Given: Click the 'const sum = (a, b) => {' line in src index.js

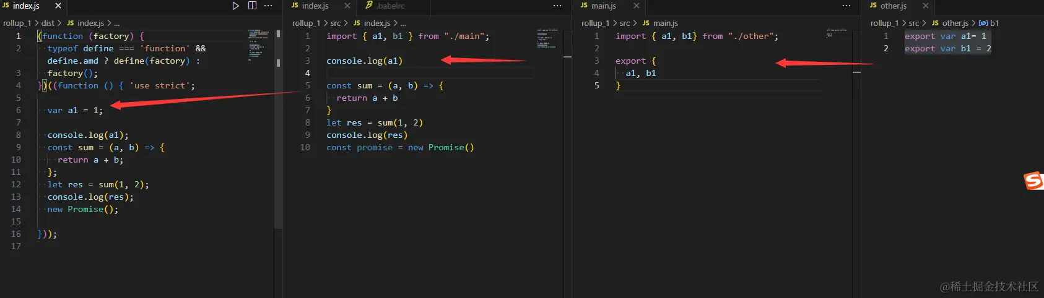Looking at the screenshot, I should tap(385, 85).
